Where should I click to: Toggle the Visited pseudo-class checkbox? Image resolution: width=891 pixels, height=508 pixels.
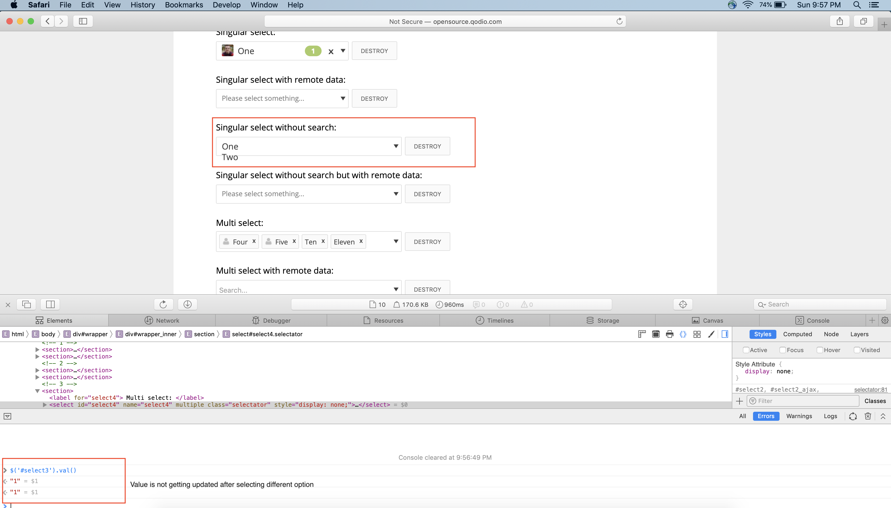pos(857,350)
